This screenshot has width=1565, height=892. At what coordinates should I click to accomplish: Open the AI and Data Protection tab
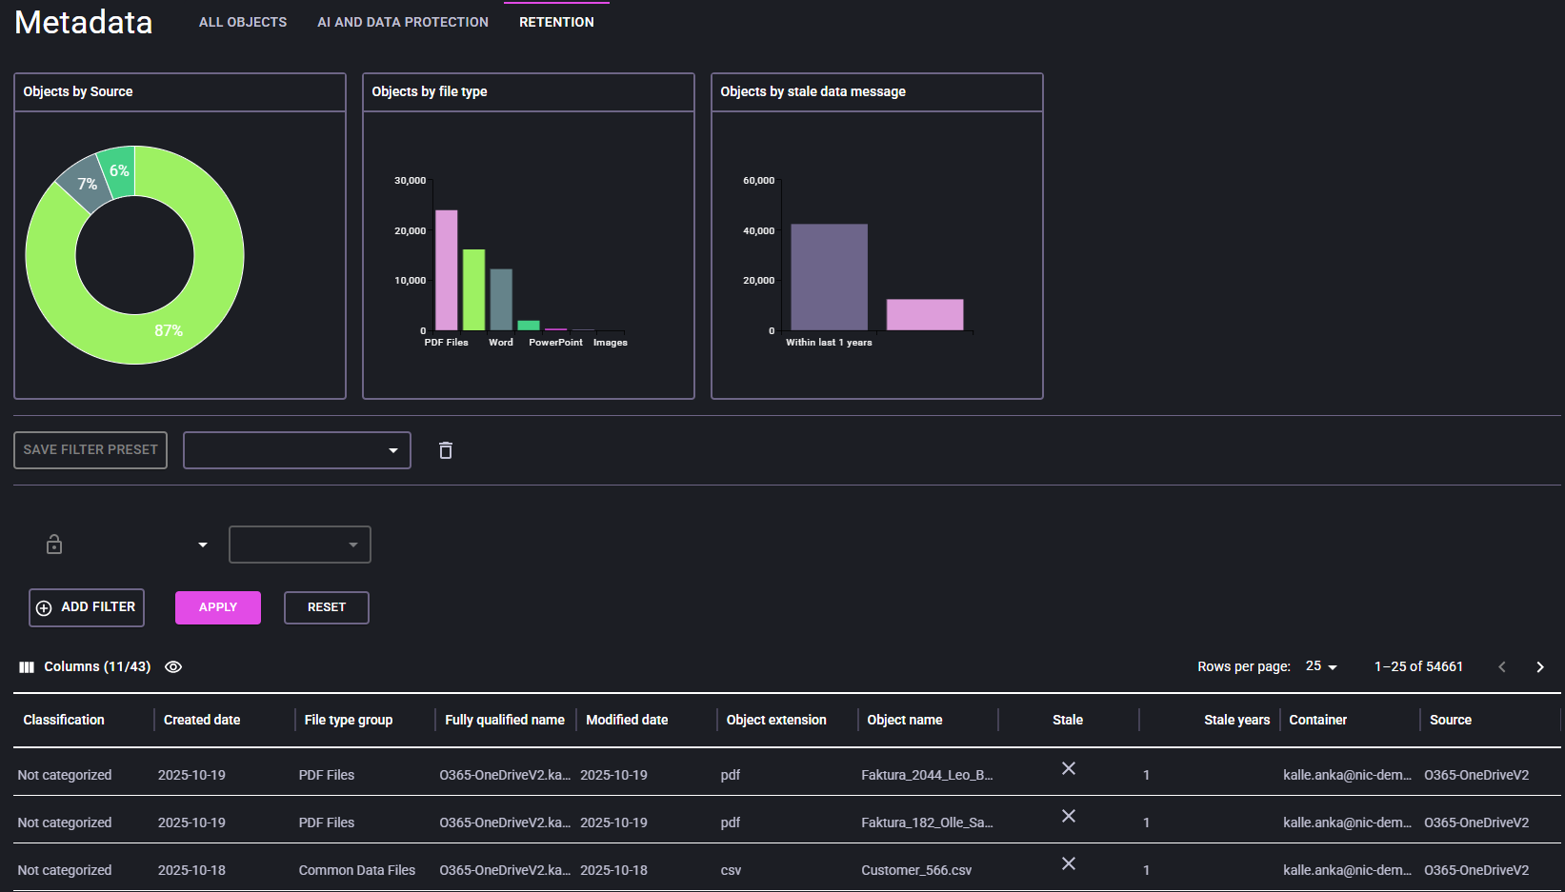pyautogui.click(x=402, y=22)
